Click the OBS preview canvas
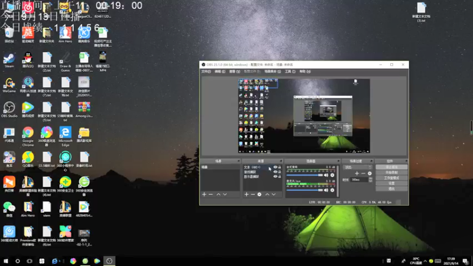This screenshot has width=473, height=266. (304, 116)
